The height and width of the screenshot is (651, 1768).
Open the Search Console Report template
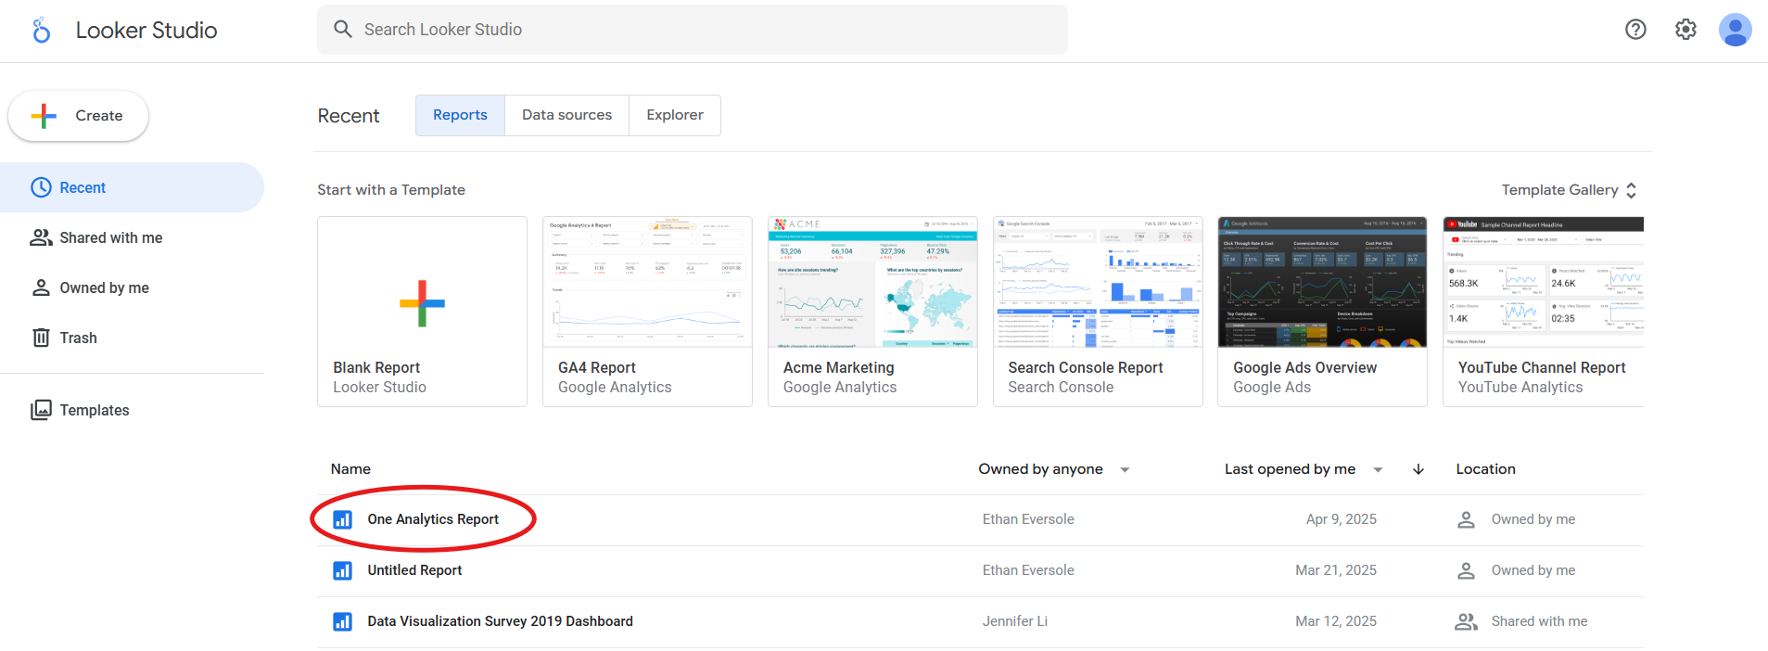tap(1098, 312)
